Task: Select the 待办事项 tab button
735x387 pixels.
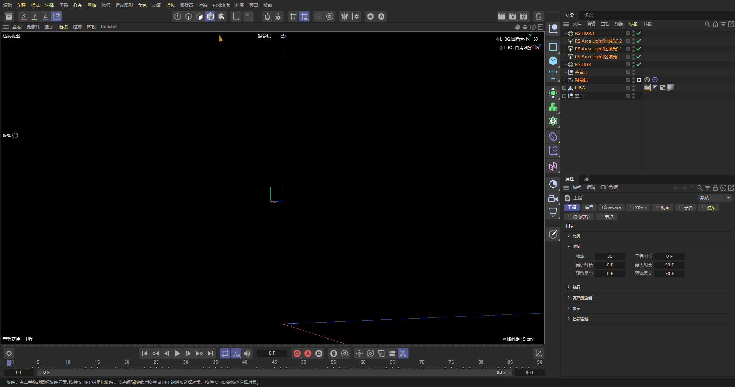Action: coord(579,217)
